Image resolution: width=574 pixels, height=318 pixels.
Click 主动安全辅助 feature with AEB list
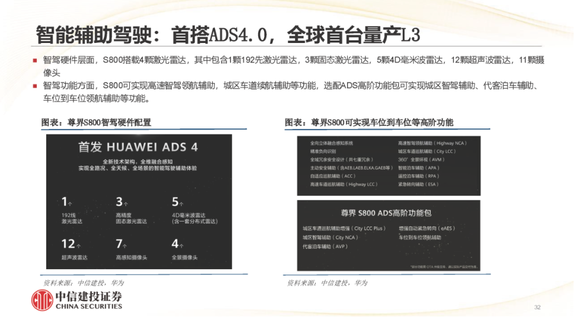[351, 168]
